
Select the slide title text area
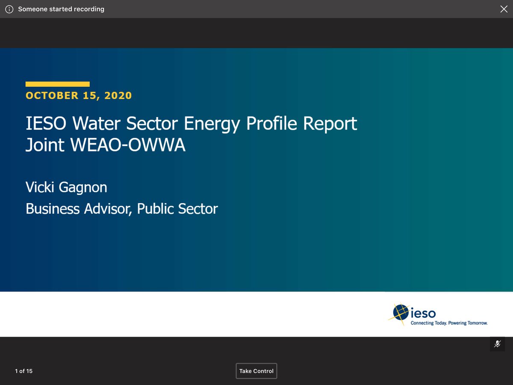click(192, 133)
